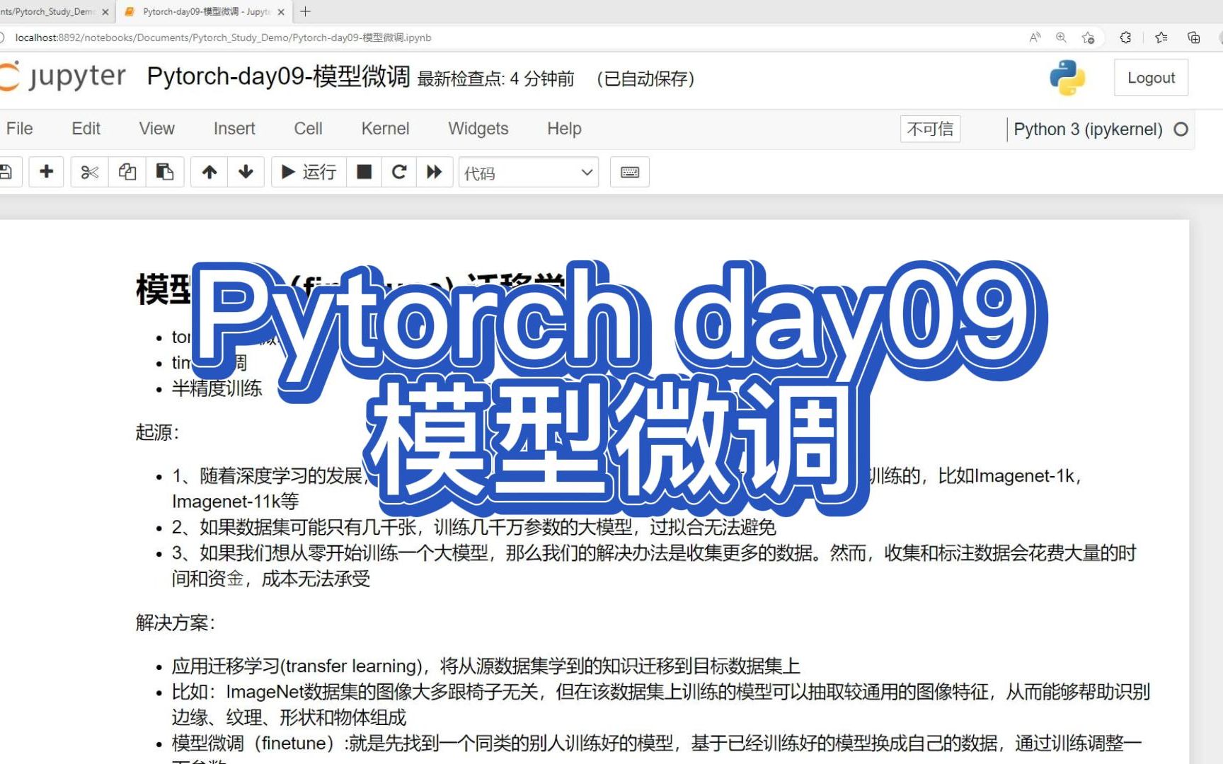Open the cell type dropdown 代码

click(529, 172)
